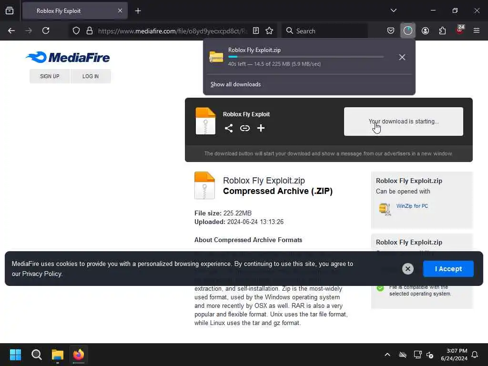The image size is (488, 366).
Task: Show hidden system tray icons
Action: point(387,355)
